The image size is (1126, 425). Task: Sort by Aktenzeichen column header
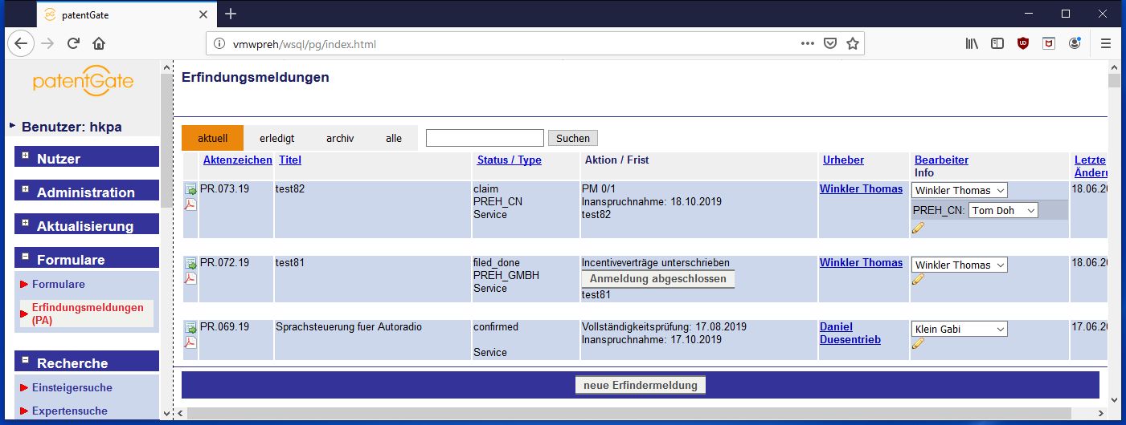[x=238, y=160]
